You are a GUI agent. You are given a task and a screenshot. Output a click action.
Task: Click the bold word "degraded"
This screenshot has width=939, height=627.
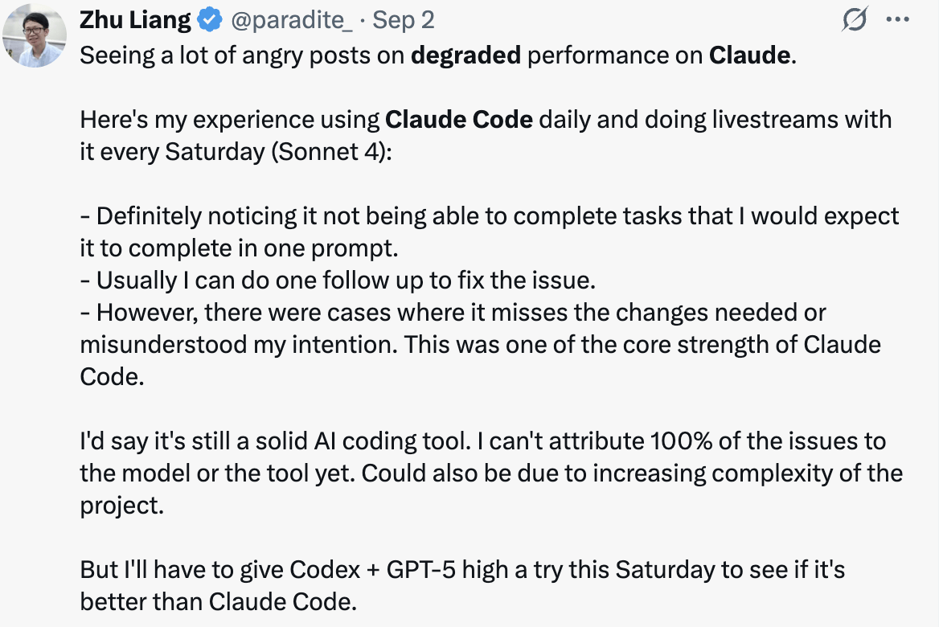pos(465,58)
